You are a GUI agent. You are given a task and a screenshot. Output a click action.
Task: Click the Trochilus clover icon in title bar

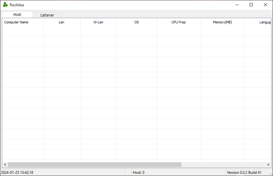(5, 5)
